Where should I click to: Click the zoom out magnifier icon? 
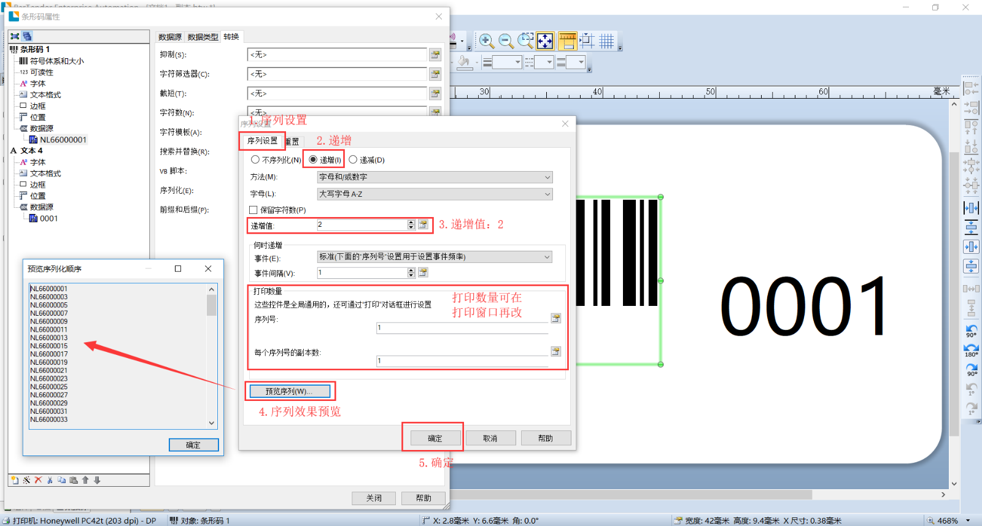[506, 41]
